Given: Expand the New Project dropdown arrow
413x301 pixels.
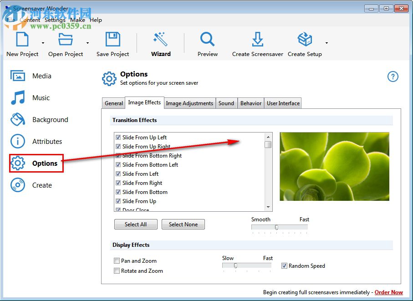Looking at the screenshot, I should pyautogui.click(x=43, y=43).
